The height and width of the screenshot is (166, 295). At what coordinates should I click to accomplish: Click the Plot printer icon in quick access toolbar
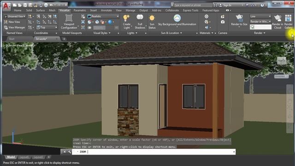tap(46, 5)
